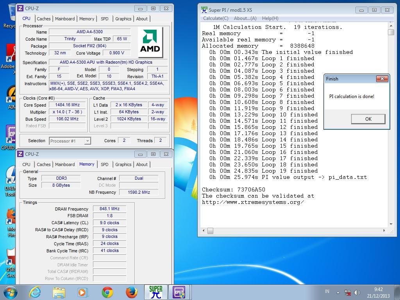Open the About...(A) menu in Super PI
This screenshot has width=400, height=300.
245,18
